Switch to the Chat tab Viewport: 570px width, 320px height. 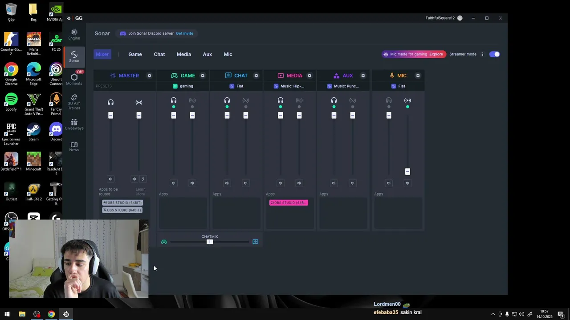159,54
